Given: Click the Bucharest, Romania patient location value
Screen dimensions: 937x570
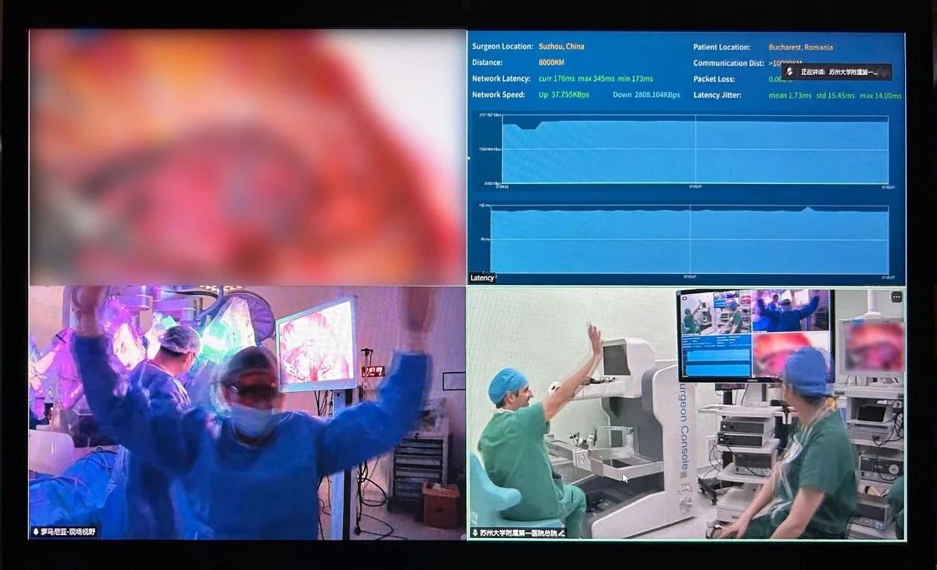Looking at the screenshot, I should (x=800, y=47).
